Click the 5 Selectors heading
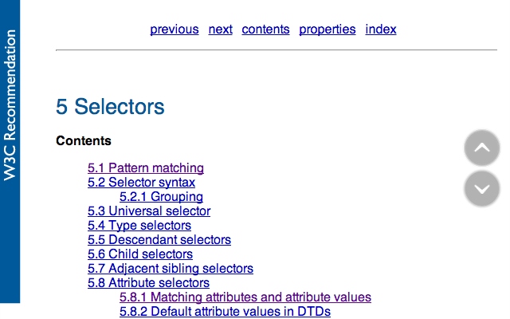Screen dimensions: 510x319 (x=110, y=107)
